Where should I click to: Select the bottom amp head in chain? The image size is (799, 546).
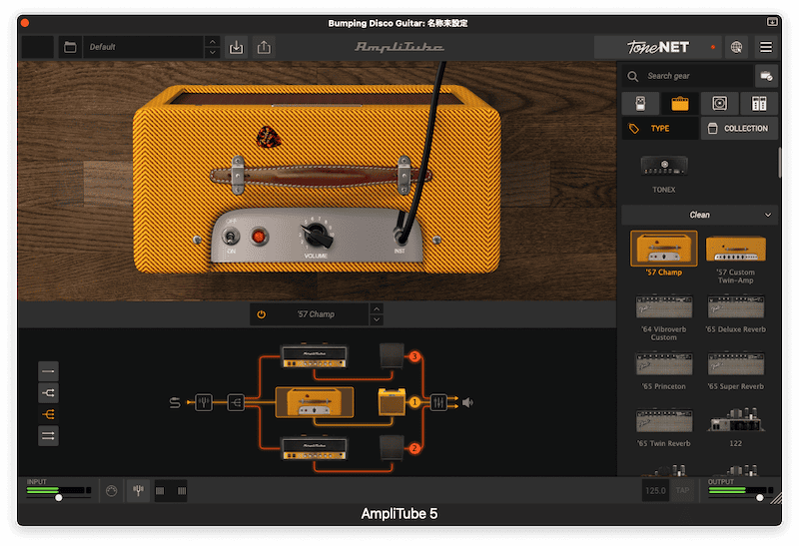315,448
